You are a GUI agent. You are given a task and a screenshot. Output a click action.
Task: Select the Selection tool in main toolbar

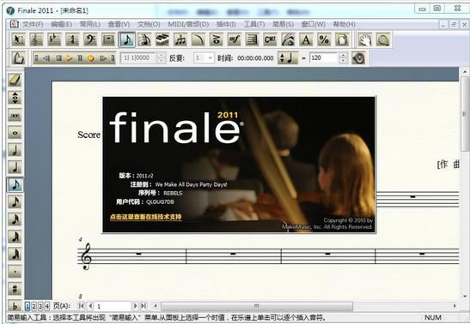(x=18, y=39)
